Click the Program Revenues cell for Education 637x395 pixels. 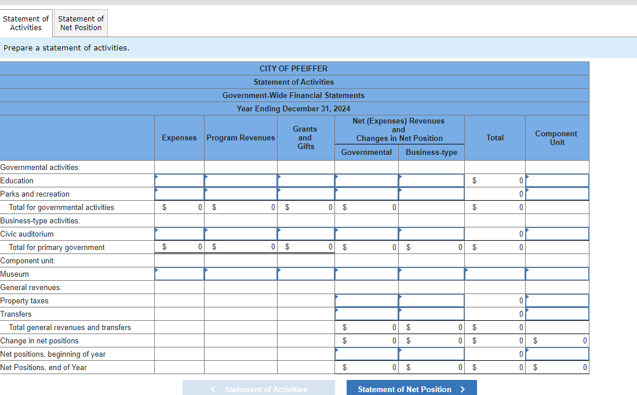[241, 180]
